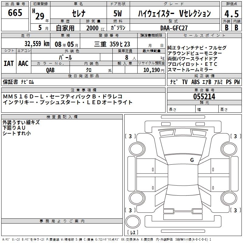Click the spare tire circle above レス

[x=133, y=221]
